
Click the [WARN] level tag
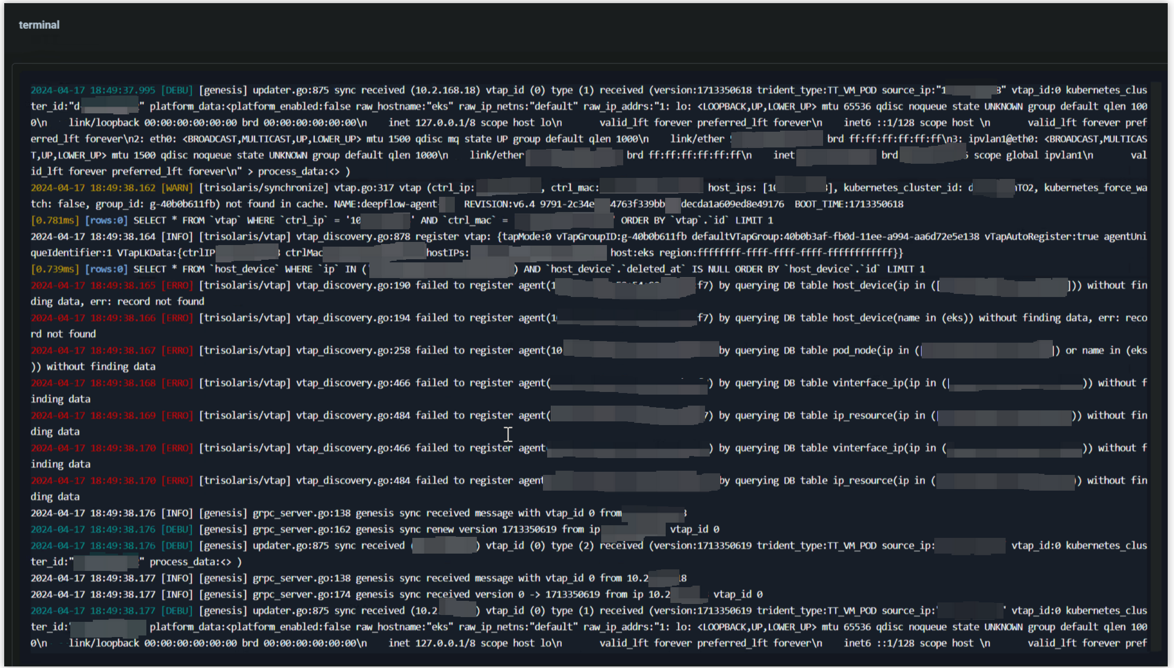click(x=177, y=188)
